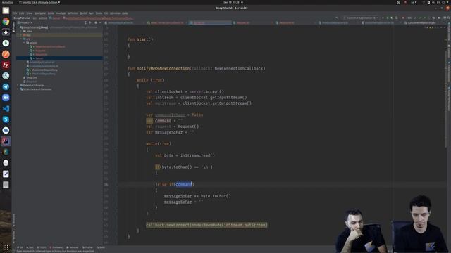Viewport: 451px width, 253px height.
Task: Open Show Applications grid in dock
Action: click(6, 247)
